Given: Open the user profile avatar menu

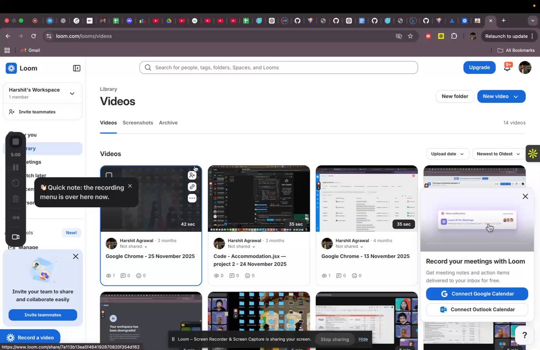Looking at the screenshot, I should pos(525,68).
